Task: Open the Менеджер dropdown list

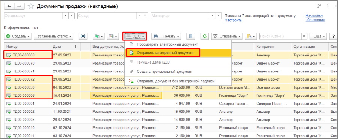Action: (x=213, y=16)
